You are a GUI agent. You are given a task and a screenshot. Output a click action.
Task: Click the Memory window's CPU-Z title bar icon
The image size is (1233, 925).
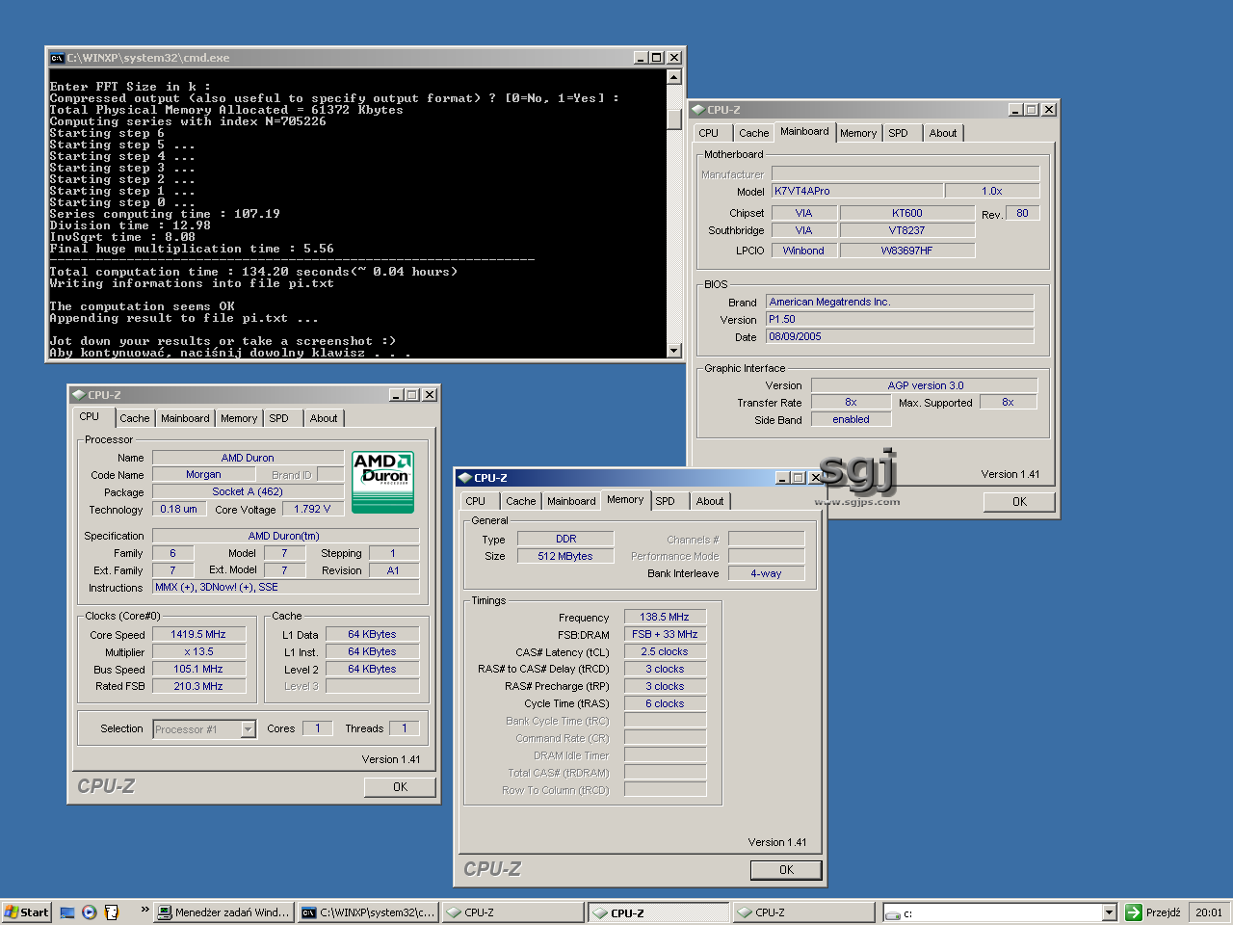click(465, 478)
